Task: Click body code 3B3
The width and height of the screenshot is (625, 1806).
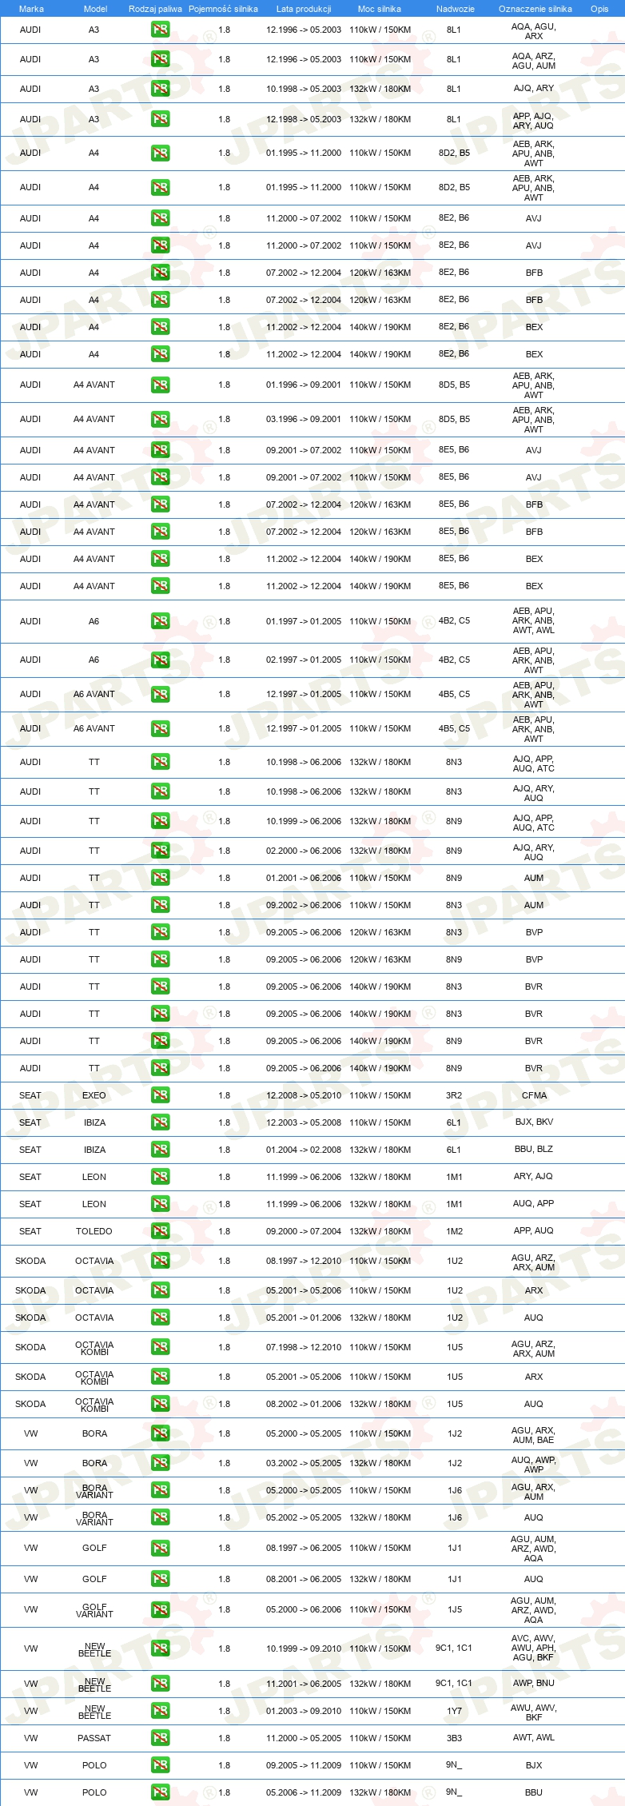Action: [x=454, y=1738]
